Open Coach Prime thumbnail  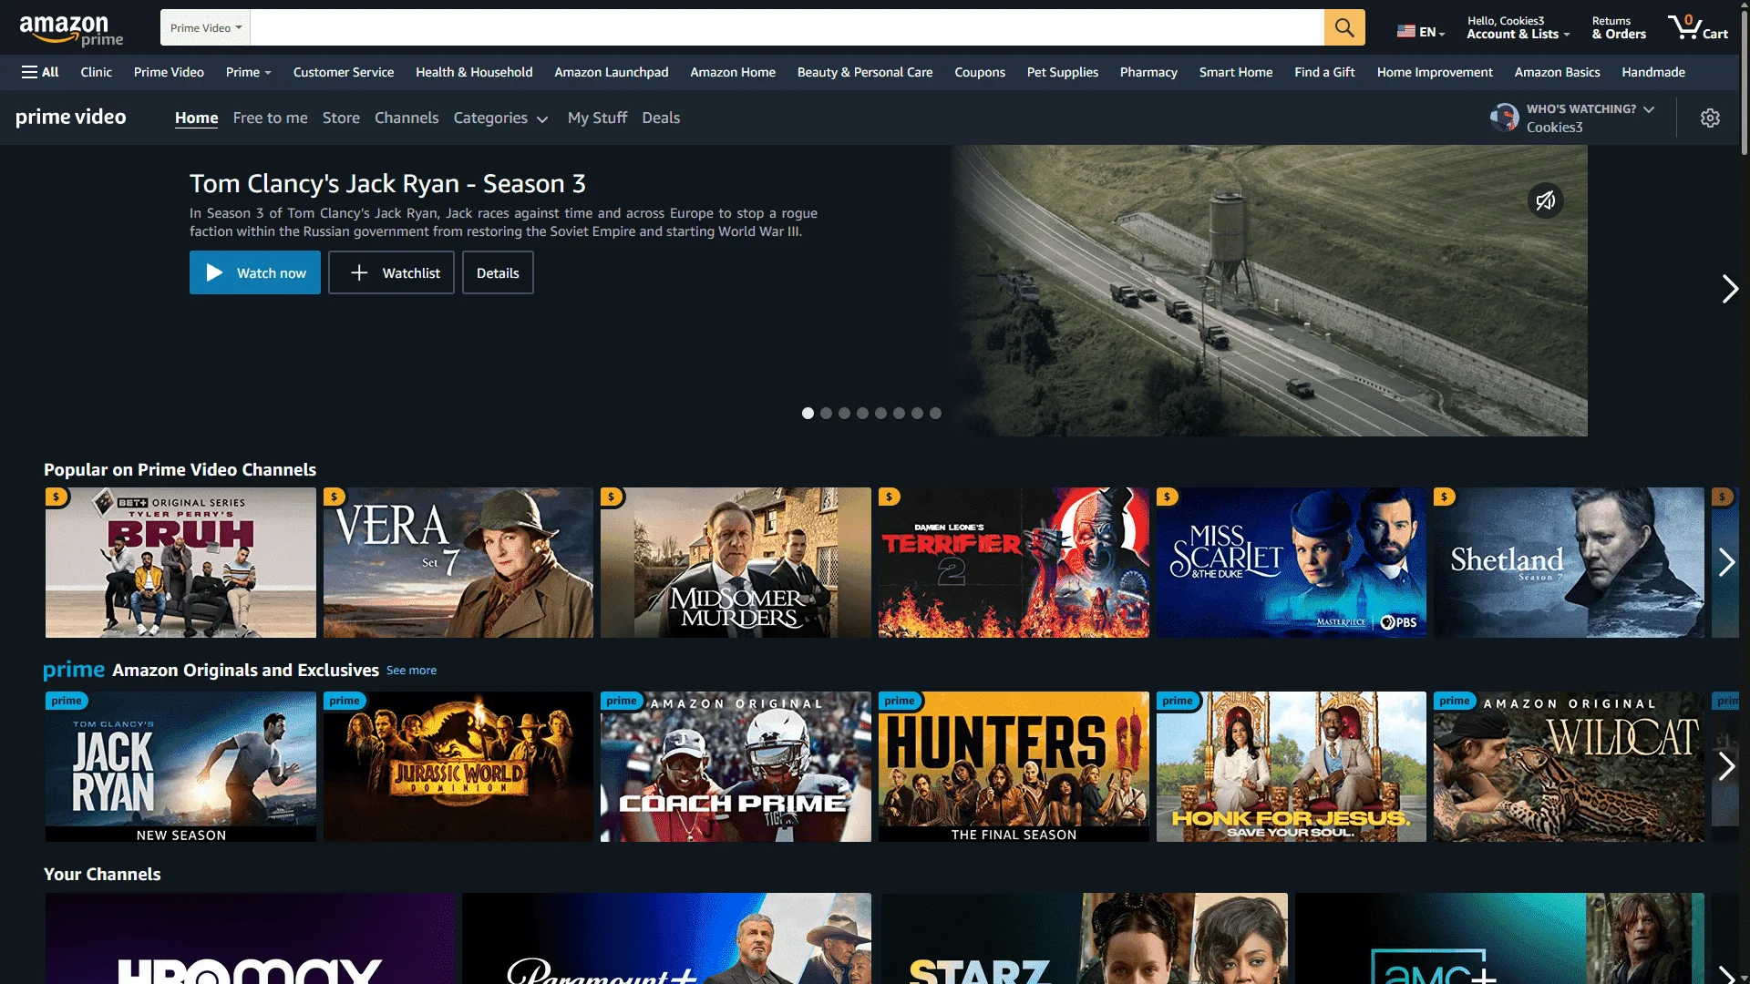tap(736, 766)
